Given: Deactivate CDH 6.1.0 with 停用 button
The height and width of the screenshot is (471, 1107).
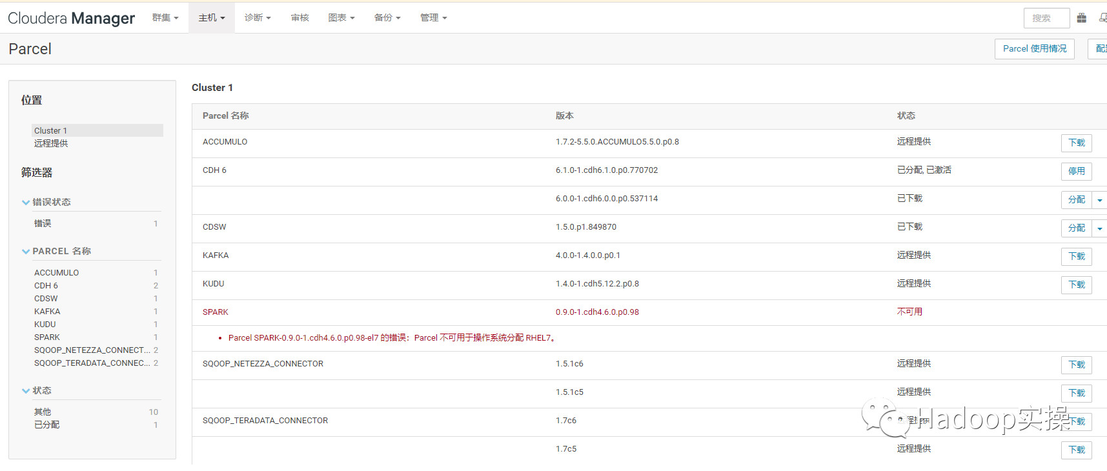Looking at the screenshot, I should (x=1076, y=172).
